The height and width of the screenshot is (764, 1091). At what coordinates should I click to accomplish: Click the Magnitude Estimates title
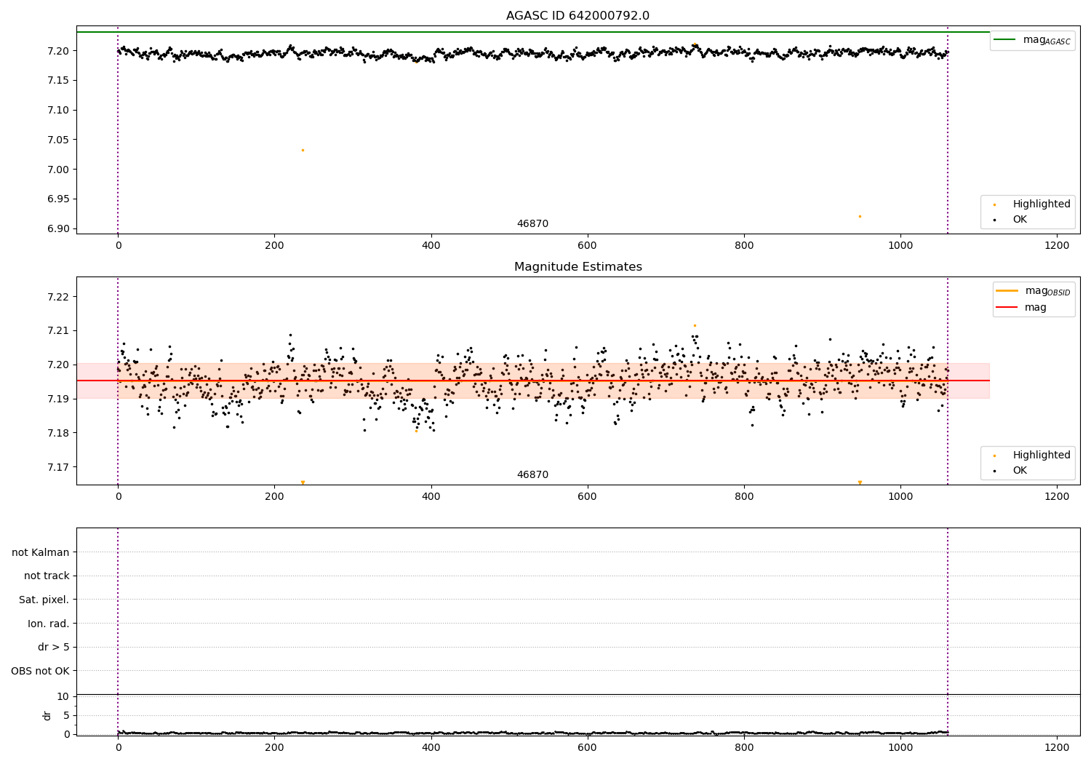(x=578, y=267)
